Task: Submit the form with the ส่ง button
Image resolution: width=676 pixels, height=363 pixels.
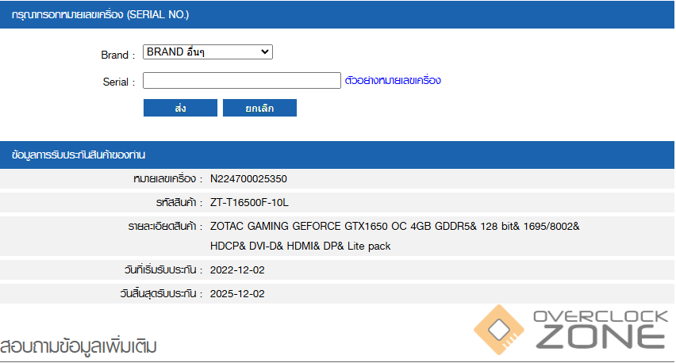Action: click(x=180, y=108)
